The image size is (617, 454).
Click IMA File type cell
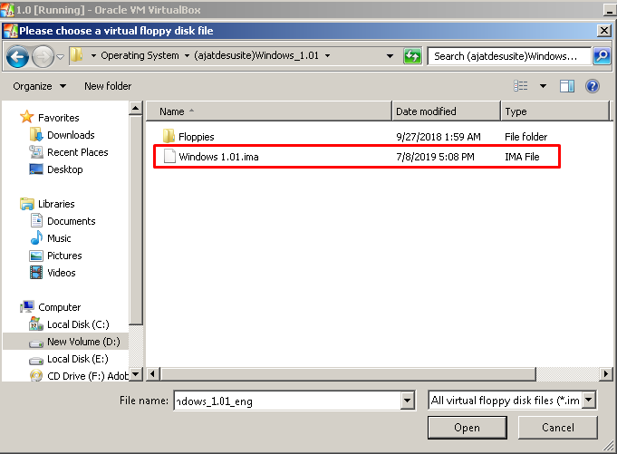click(522, 157)
